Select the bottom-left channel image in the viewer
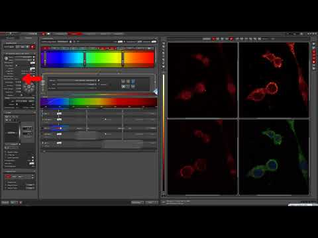 click(x=202, y=157)
